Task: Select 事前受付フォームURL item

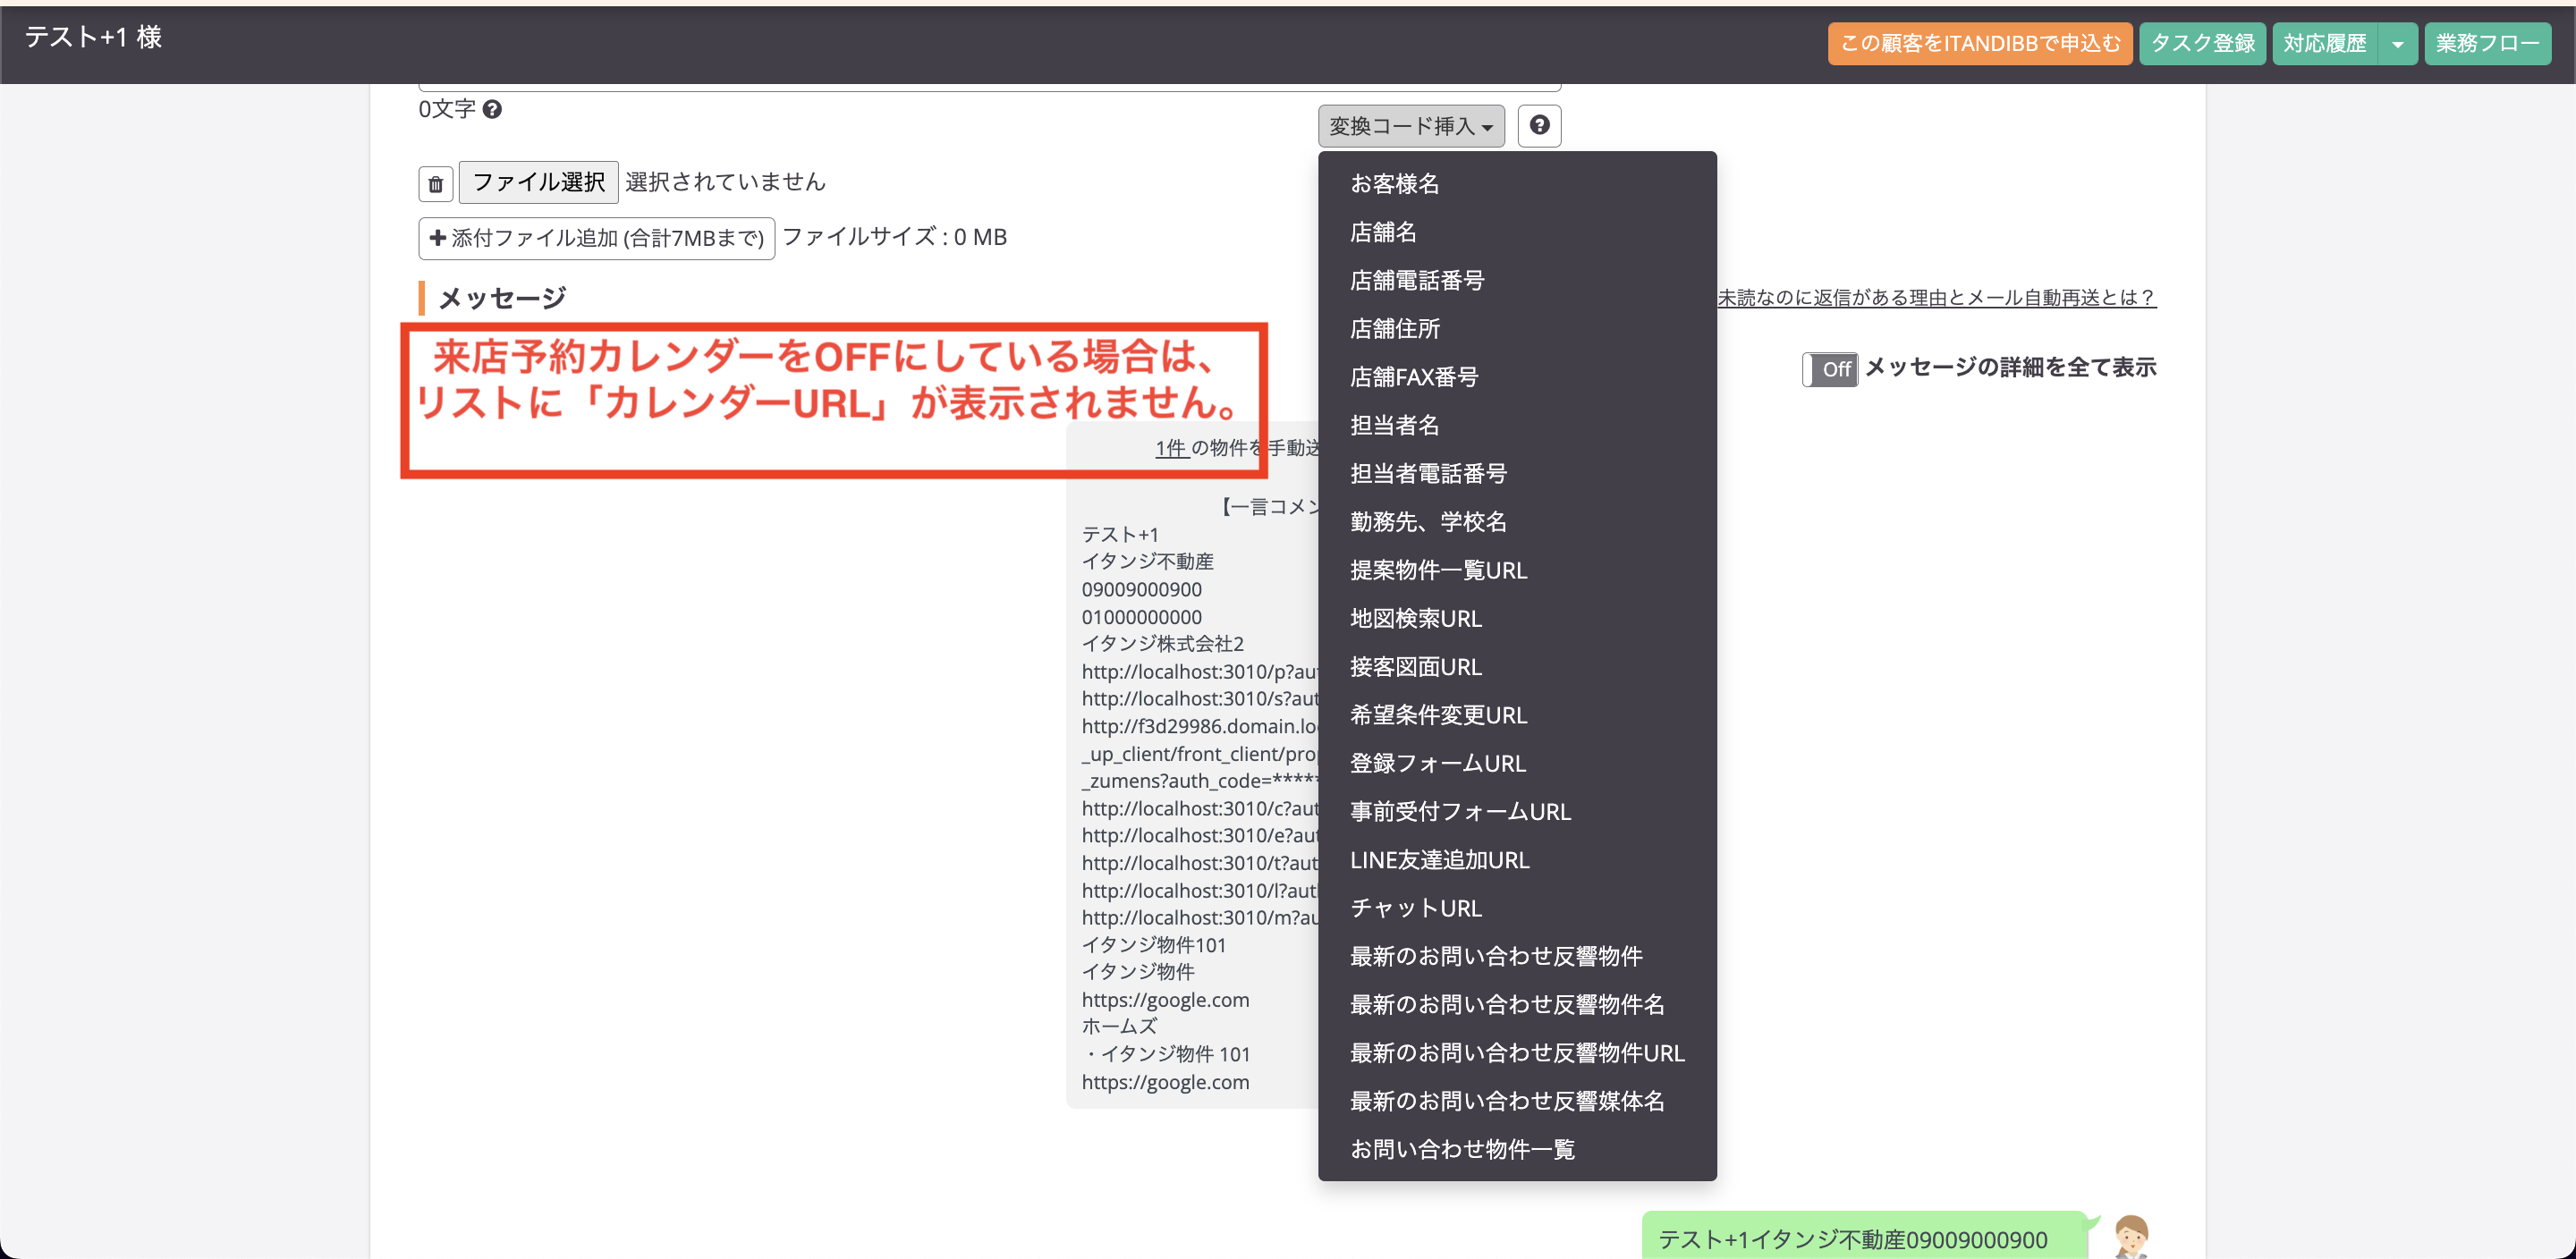Action: point(1517,811)
